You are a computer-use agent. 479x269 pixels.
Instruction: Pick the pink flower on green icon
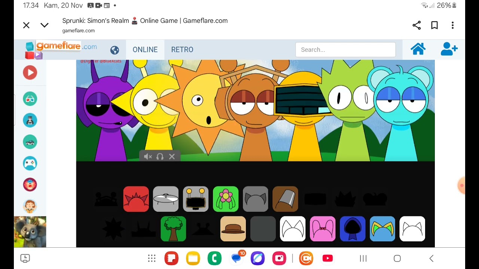pyautogui.click(x=226, y=199)
